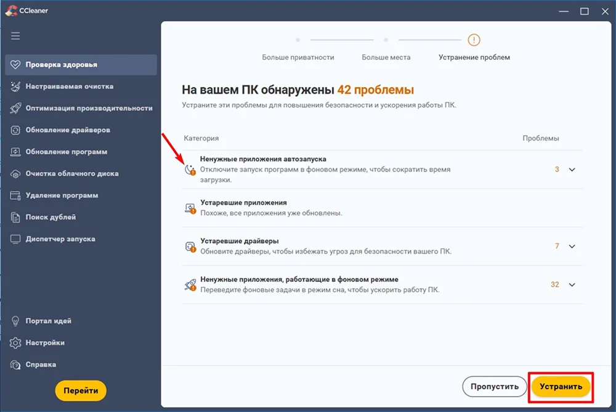Click the hamburger menu icon in sidebar

point(15,36)
